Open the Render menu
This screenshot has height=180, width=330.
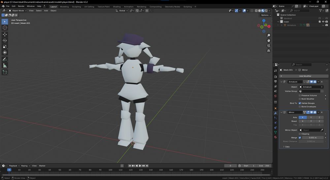(x=21, y=6)
